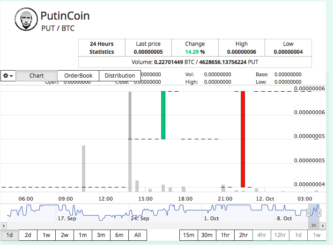Set candle interval to 30m

pos(207,235)
